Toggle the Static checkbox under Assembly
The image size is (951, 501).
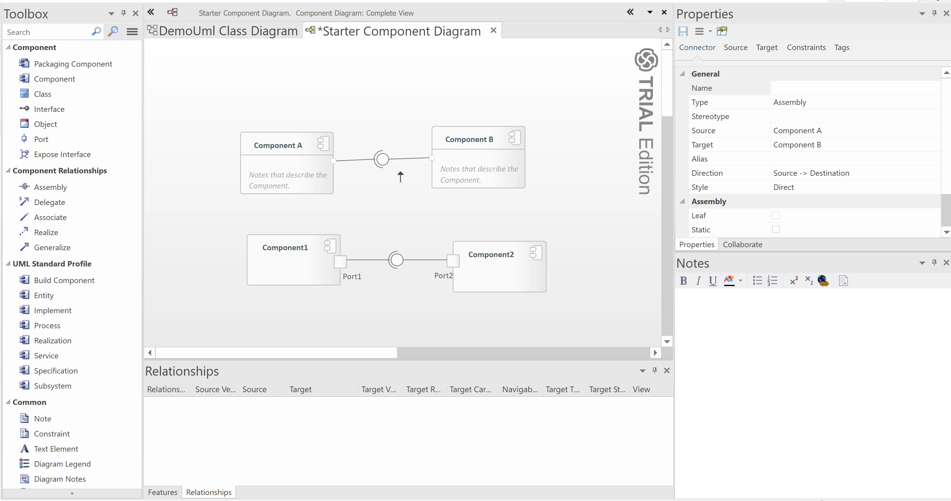(776, 229)
